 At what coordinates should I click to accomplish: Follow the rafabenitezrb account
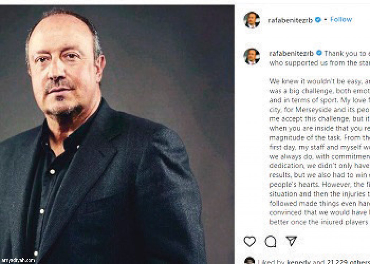pyautogui.click(x=341, y=19)
